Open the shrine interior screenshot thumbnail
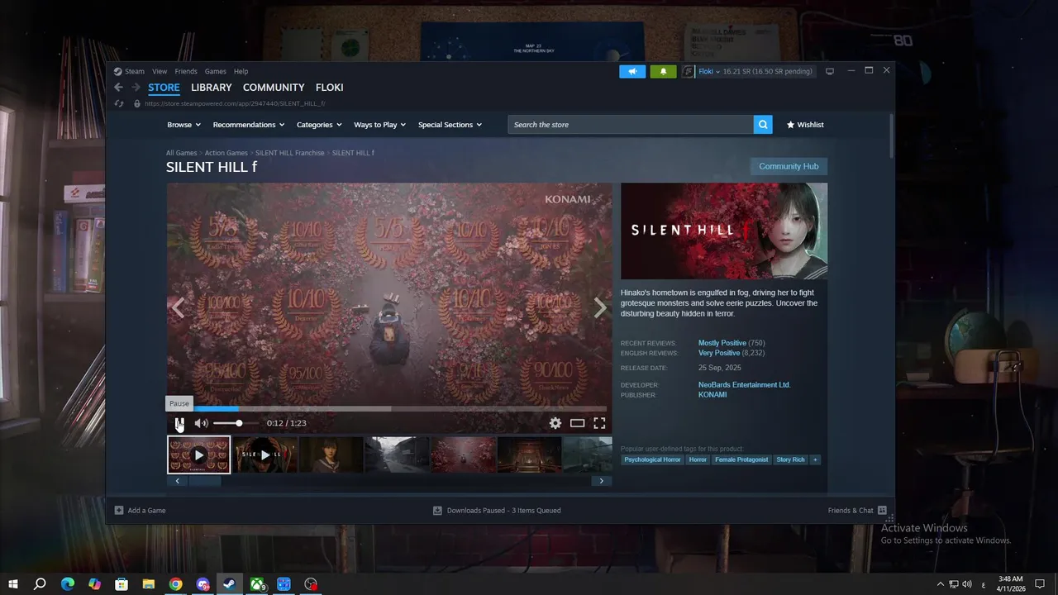 tap(529, 455)
